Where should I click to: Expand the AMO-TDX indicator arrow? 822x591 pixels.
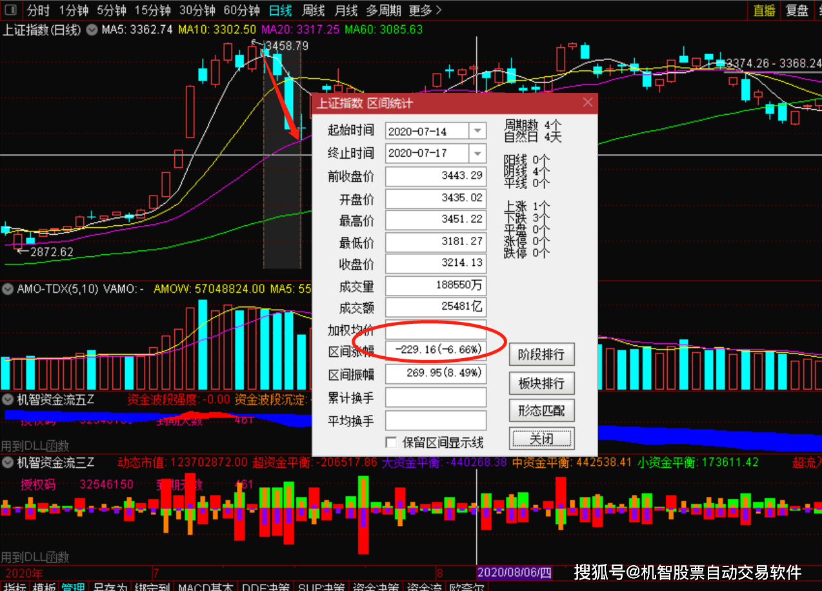(x=8, y=289)
